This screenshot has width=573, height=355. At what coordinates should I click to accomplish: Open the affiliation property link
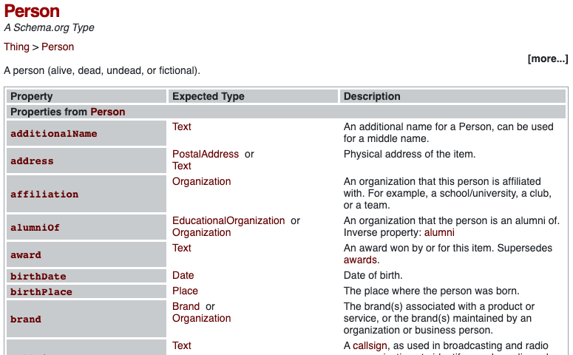(x=44, y=195)
